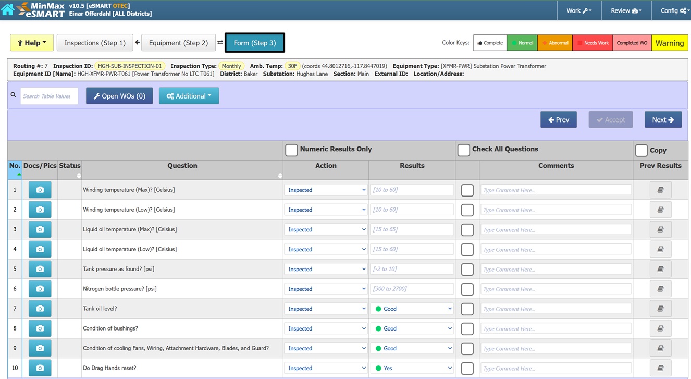Open camera for Winding temperature (Max) row
Viewport: 691px width, 379px height.
(x=40, y=190)
